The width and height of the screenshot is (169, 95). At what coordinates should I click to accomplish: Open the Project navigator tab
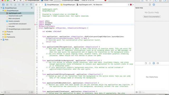(x=3, y=5)
